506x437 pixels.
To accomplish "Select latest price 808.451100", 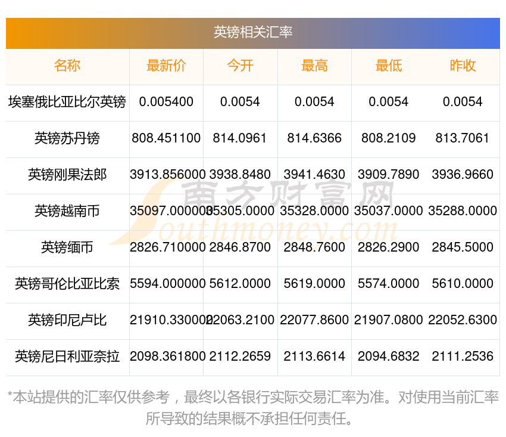I will [166, 138].
